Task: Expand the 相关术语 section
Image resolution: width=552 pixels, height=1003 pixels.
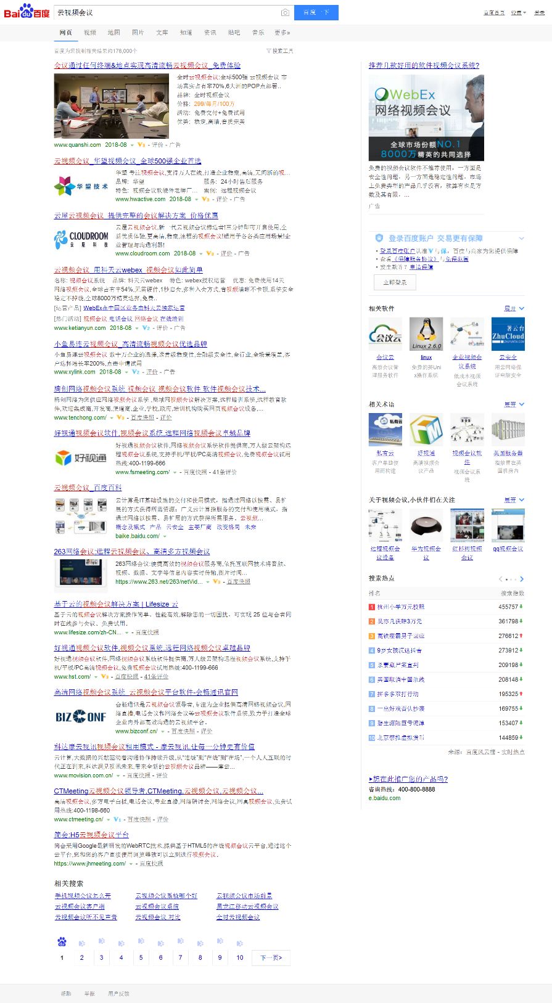Action: [x=514, y=404]
